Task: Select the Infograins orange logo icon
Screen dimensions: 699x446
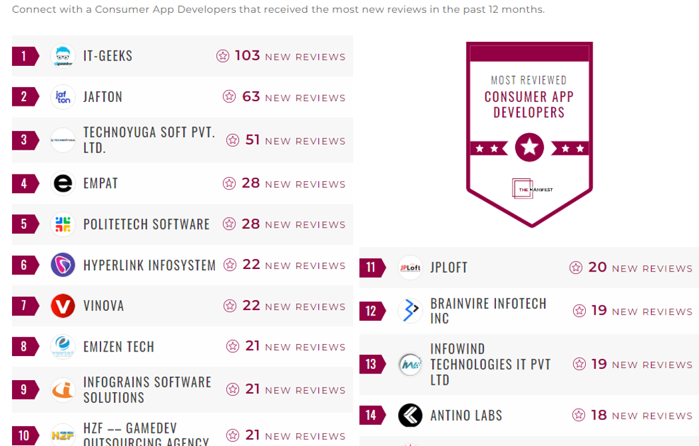Action: (63, 389)
